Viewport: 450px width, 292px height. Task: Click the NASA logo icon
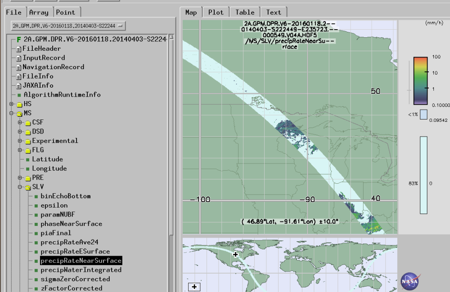tap(409, 280)
